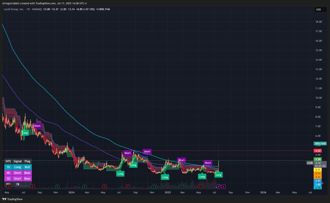Click the 2025 label on time axis
330x203 pixels.
(x=168, y=193)
